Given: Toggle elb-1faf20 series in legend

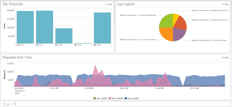Looking at the screenshot, I should [101, 98].
